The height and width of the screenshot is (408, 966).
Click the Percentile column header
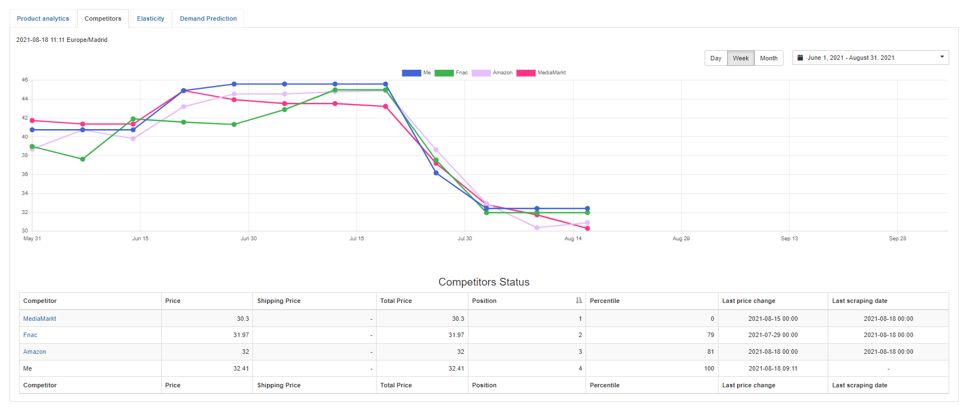click(604, 301)
